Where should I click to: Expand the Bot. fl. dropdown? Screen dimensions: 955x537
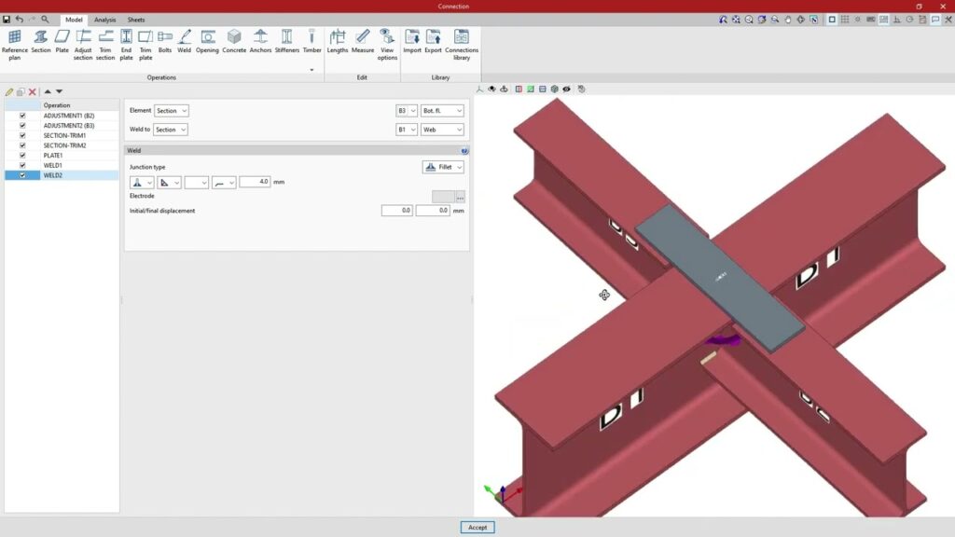[442, 111]
